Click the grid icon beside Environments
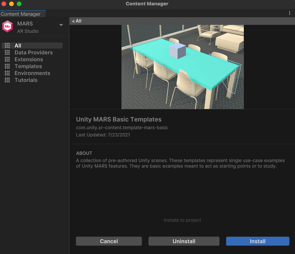Screen dimensions: 295x254 coord(7,73)
